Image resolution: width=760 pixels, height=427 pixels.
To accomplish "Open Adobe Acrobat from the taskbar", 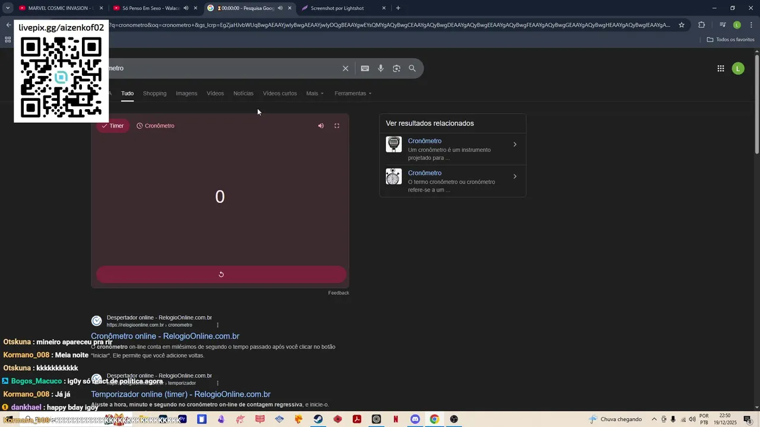I will coord(357,419).
